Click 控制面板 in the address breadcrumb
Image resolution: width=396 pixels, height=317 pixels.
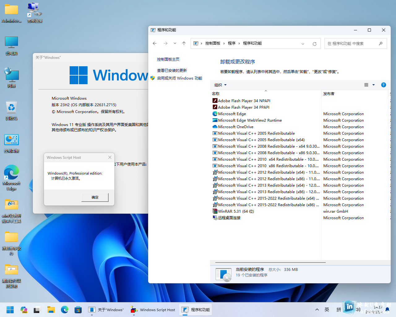click(x=213, y=43)
